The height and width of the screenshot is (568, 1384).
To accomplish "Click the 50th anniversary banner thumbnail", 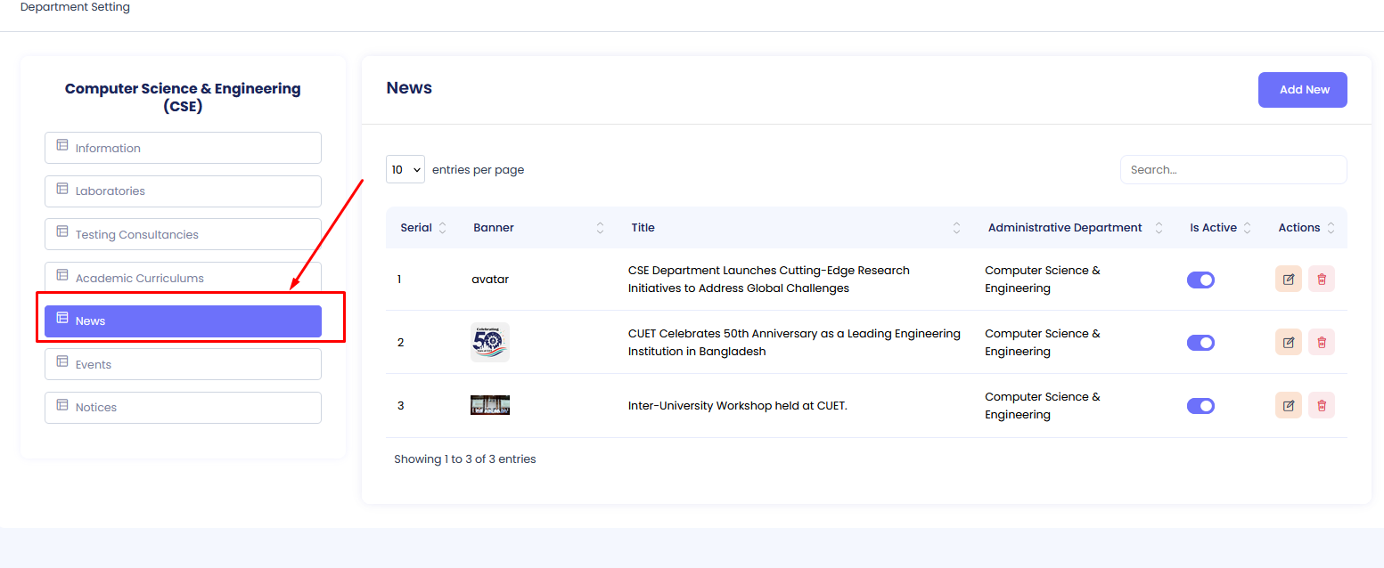I will 490,342.
